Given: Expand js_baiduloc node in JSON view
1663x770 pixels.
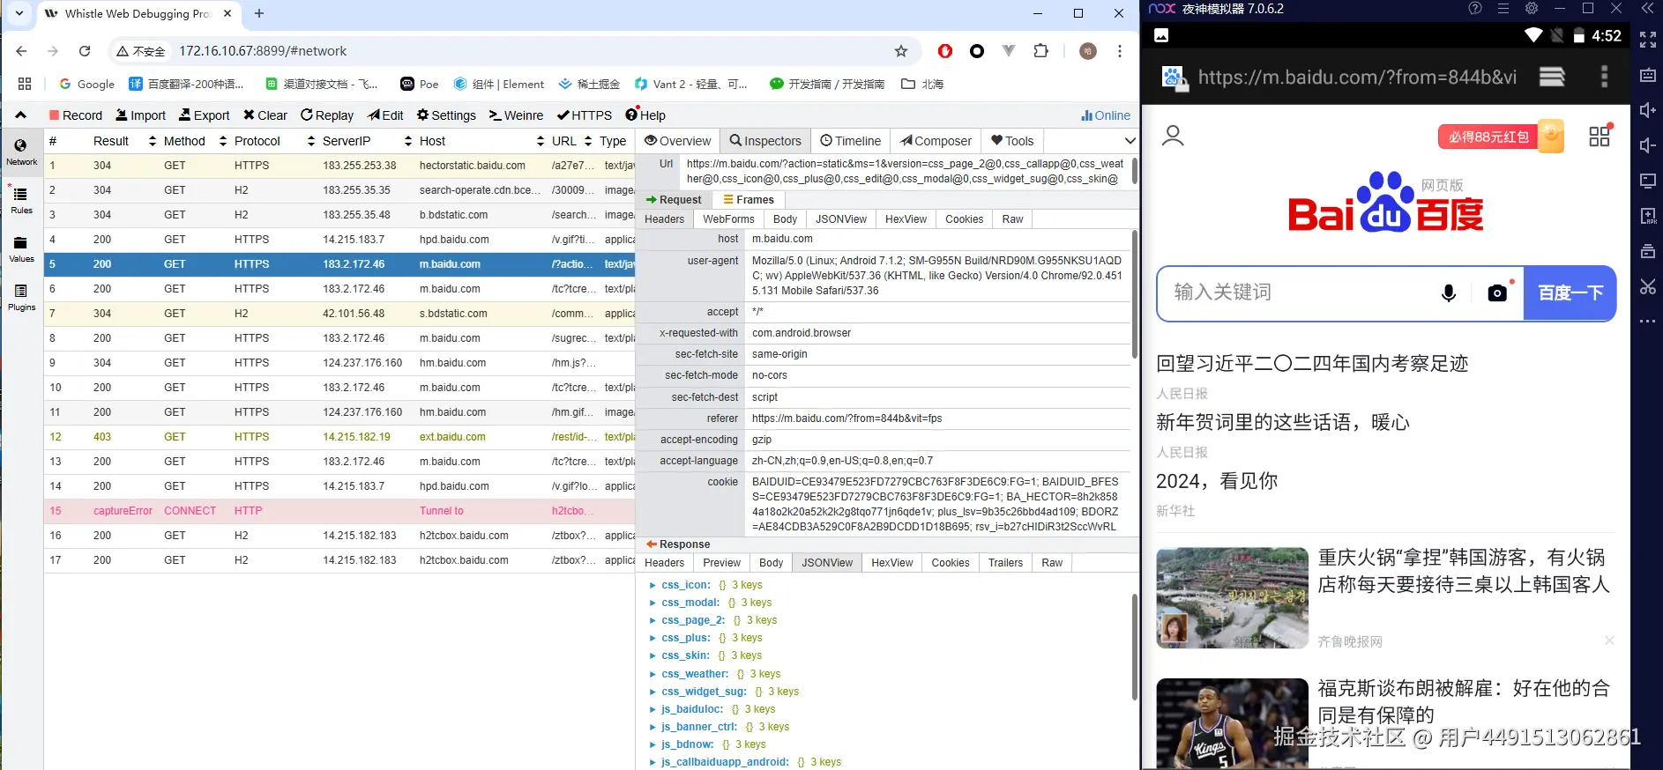Looking at the screenshot, I should pyautogui.click(x=653, y=709).
